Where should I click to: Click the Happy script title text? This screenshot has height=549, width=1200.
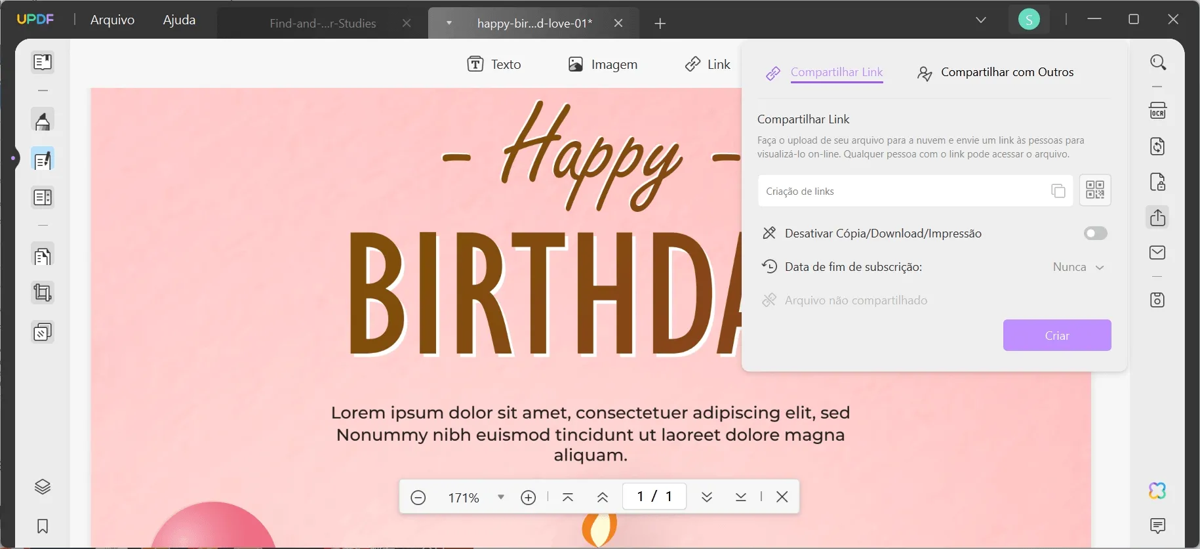pos(592,156)
